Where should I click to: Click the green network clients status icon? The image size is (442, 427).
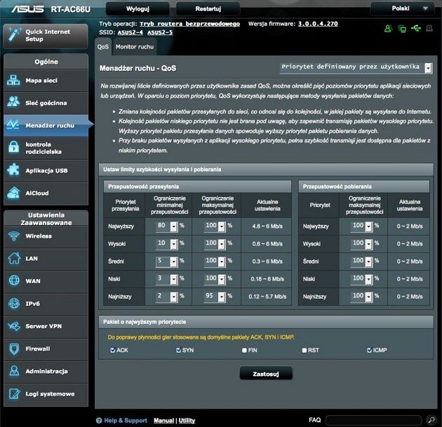[402, 29]
